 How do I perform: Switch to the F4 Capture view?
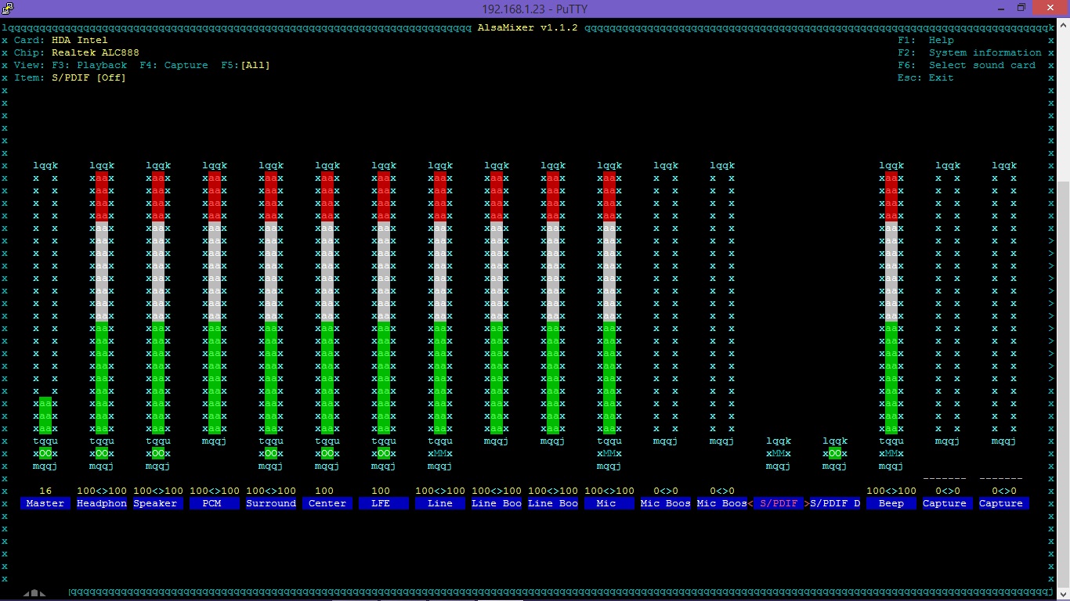(174, 65)
